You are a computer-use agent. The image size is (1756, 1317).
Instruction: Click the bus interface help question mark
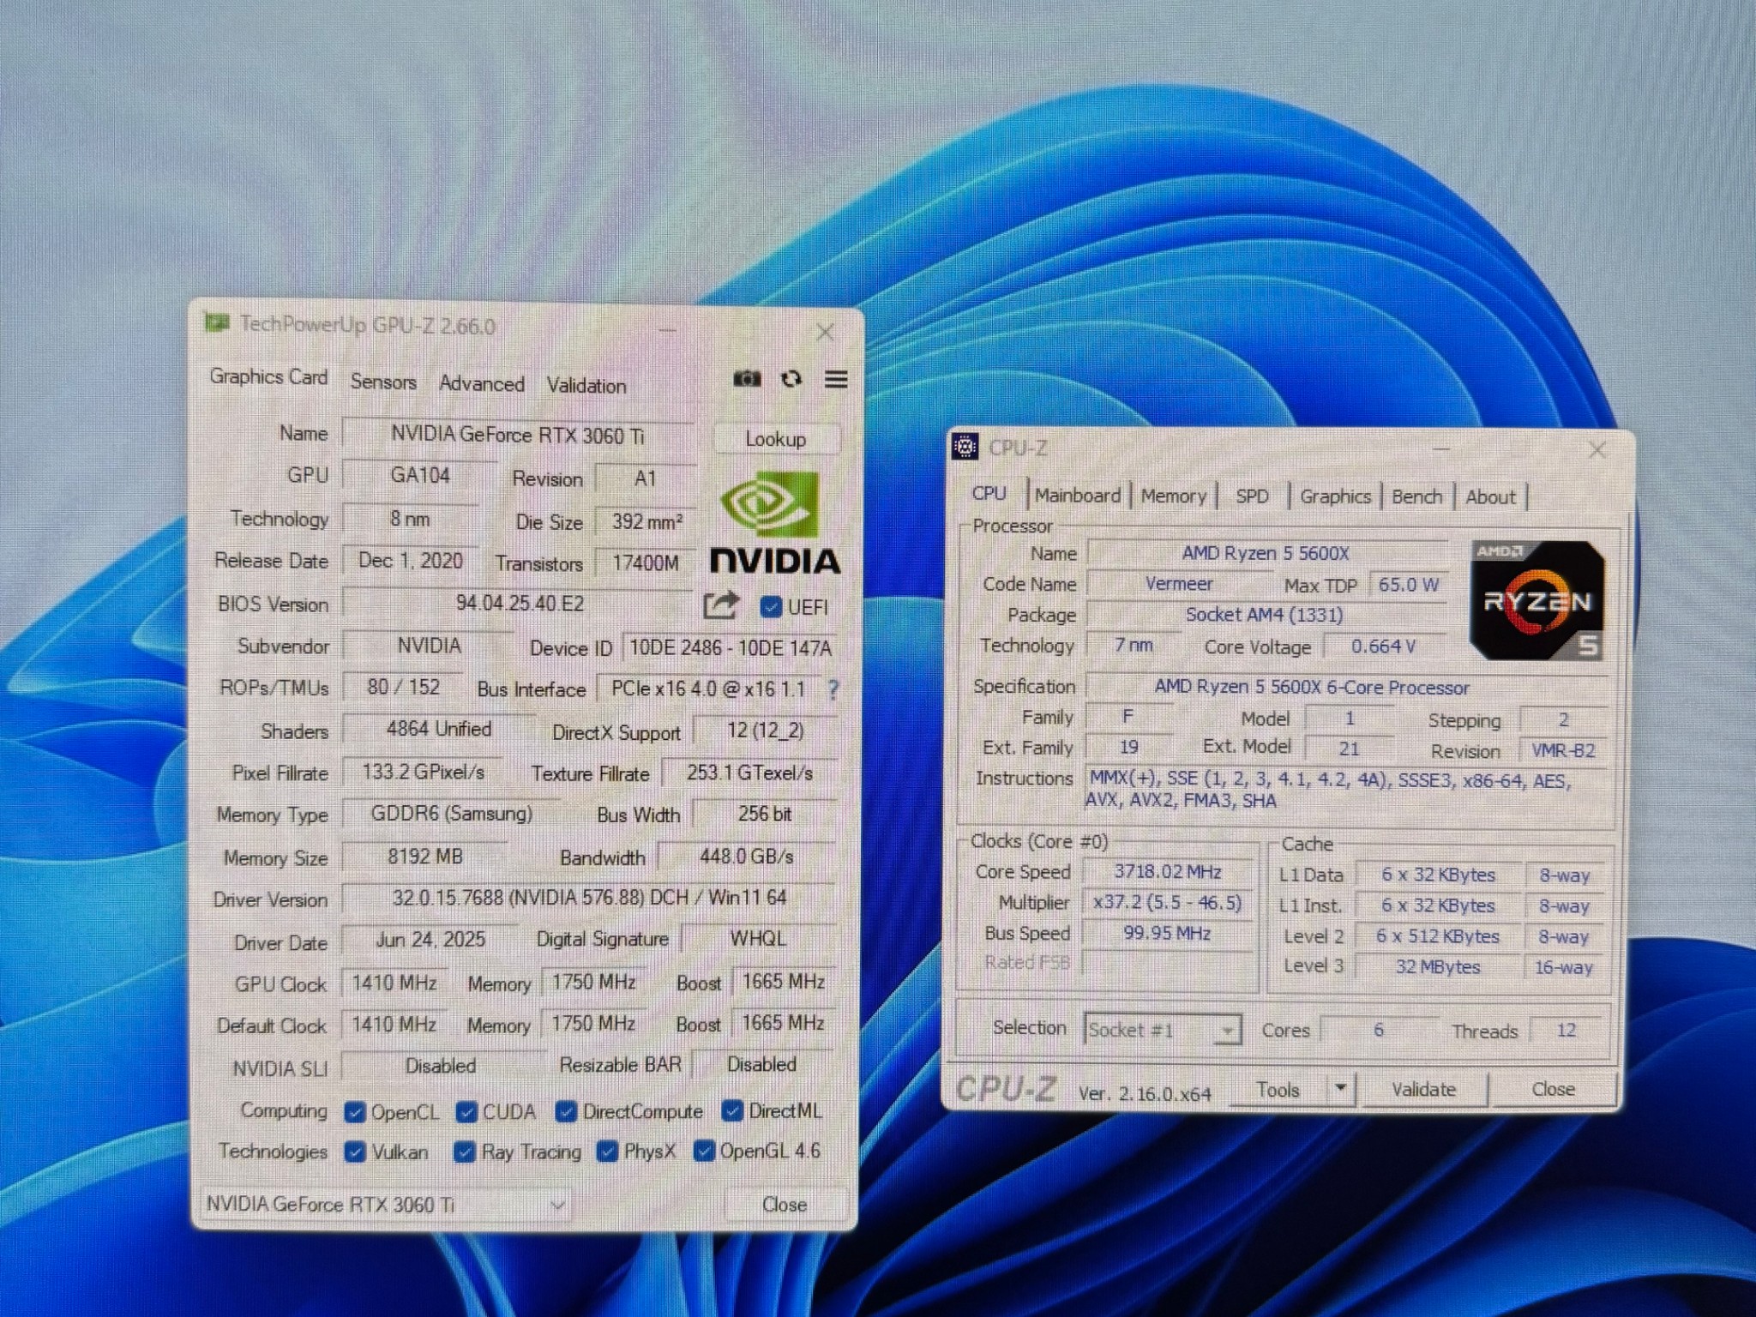pos(833,688)
